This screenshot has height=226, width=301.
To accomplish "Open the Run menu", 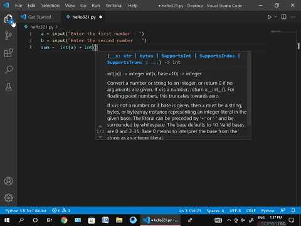I will (96, 6).
